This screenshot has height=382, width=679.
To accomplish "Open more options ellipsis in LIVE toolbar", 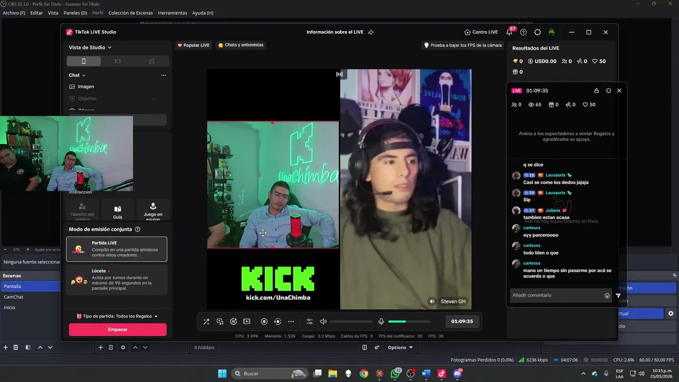I will (x=291, y=322).
